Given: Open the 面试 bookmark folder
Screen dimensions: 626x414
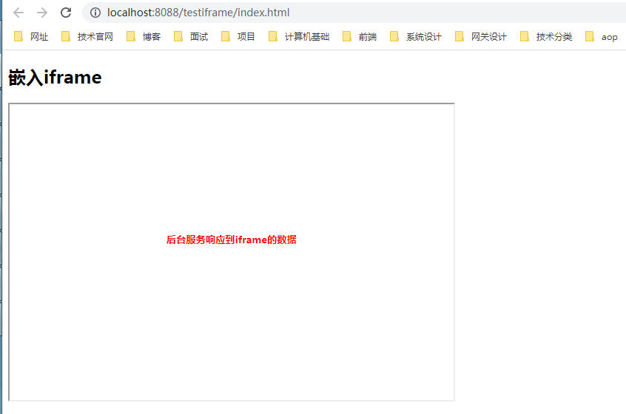Looking at the screenshot, I should coord(191,37).
